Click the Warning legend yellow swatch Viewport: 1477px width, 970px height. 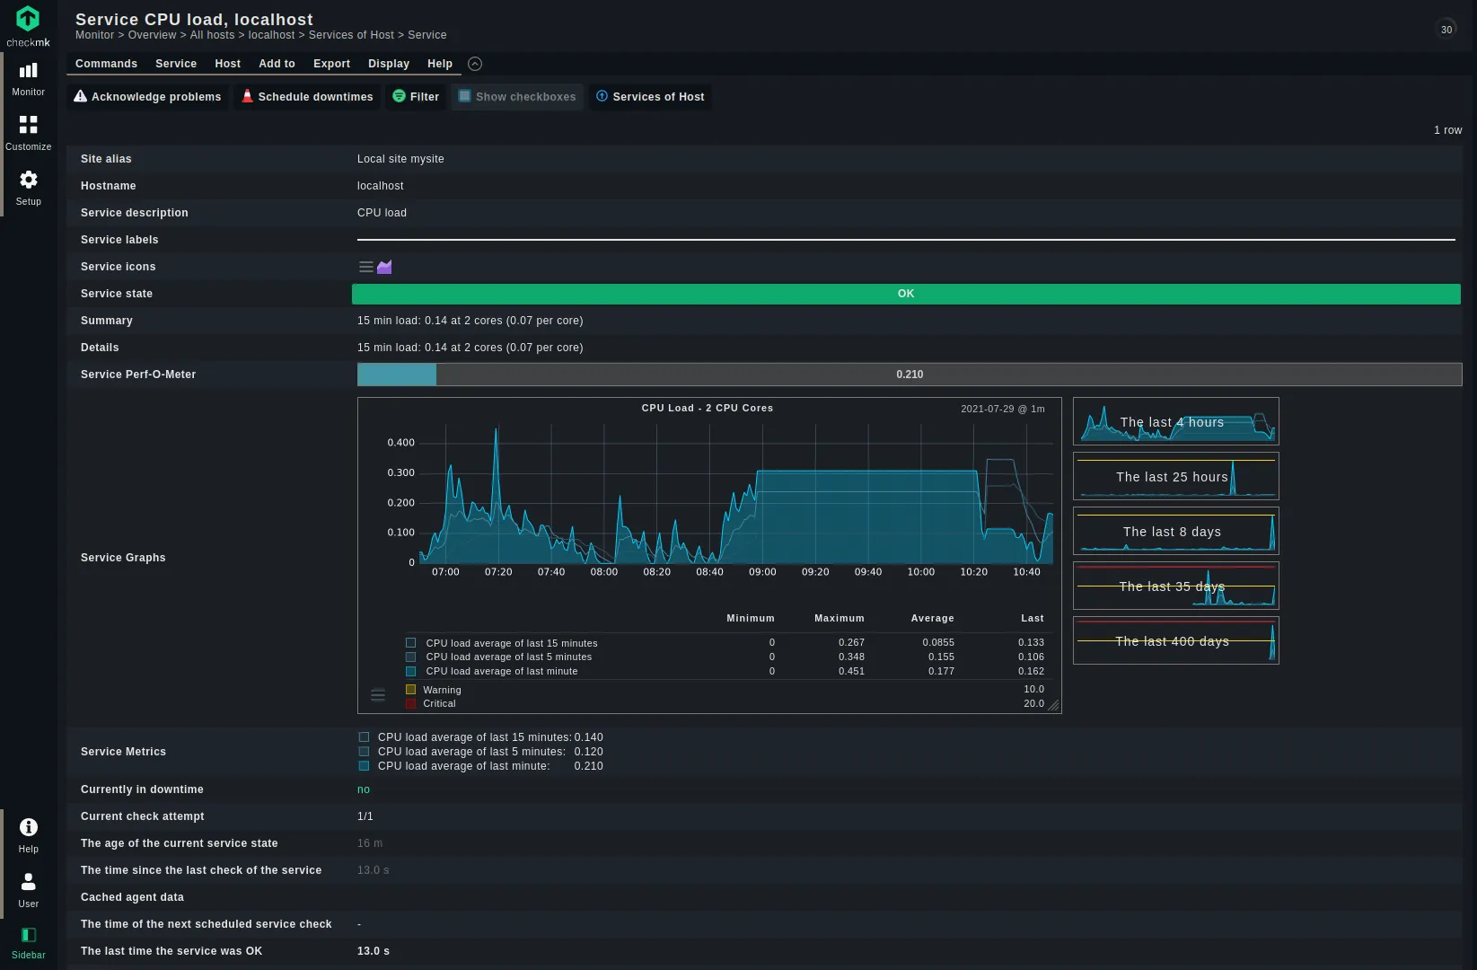point(410,690)
